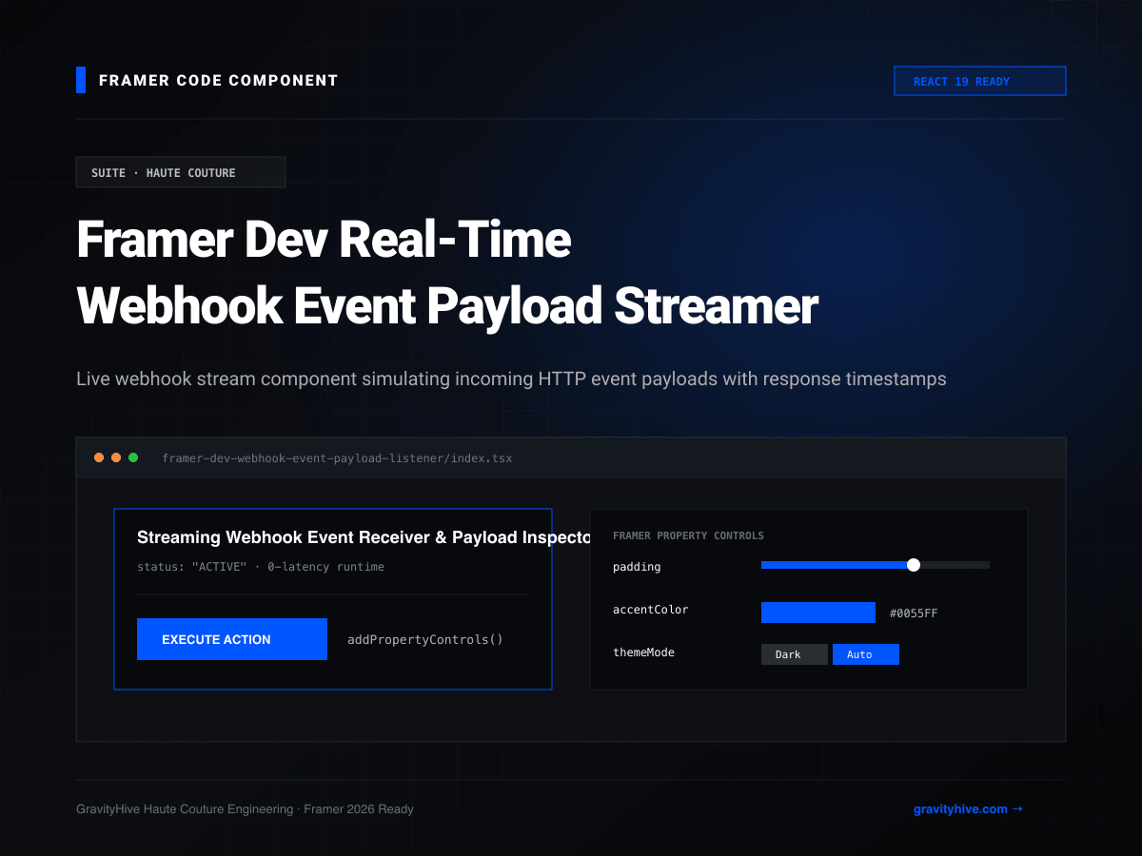Screen dimensions: 1142x856
Task: Click the REACT 19 READY badge
Action: point(980,81)
